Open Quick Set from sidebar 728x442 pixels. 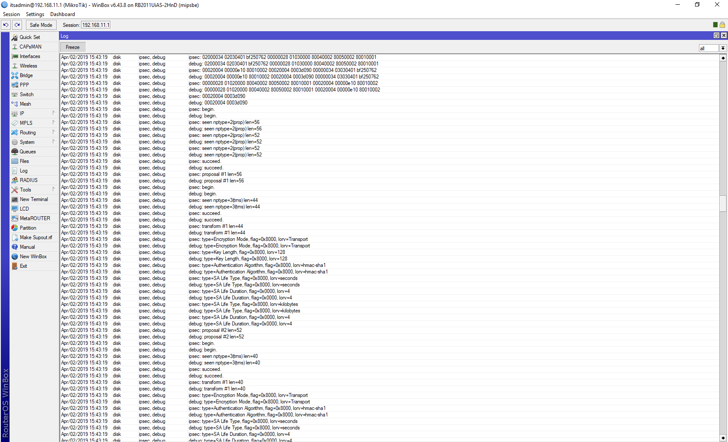pyautogui.click(x=29, y=37)
